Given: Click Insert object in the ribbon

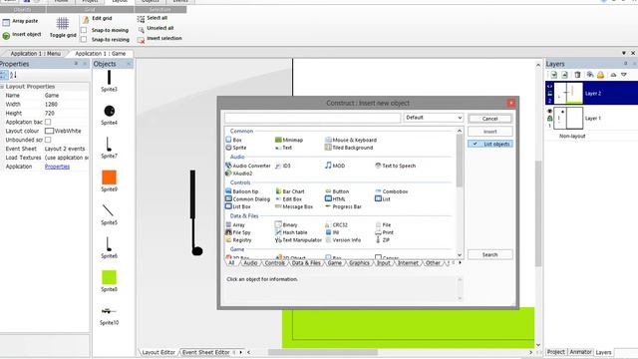Looking at the screenshot, I should point(22,35).
